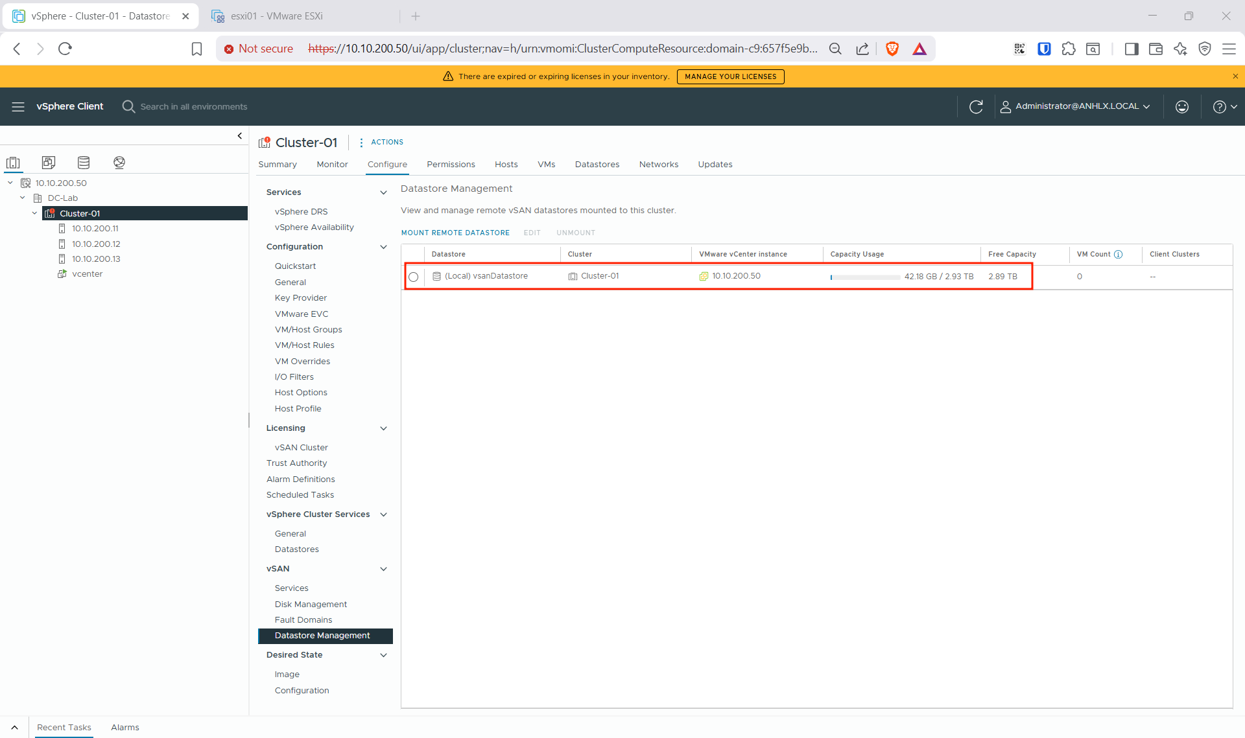Switch to the Hosts tab
Image resolution: width=1245 pixels, height=738 pixels.
[506, 165]
